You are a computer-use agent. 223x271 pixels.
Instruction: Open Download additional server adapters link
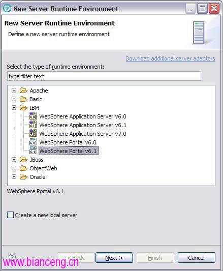[170, 58]
